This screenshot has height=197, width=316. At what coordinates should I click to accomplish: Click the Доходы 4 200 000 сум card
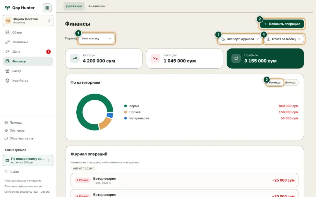(x=104, y=58)
